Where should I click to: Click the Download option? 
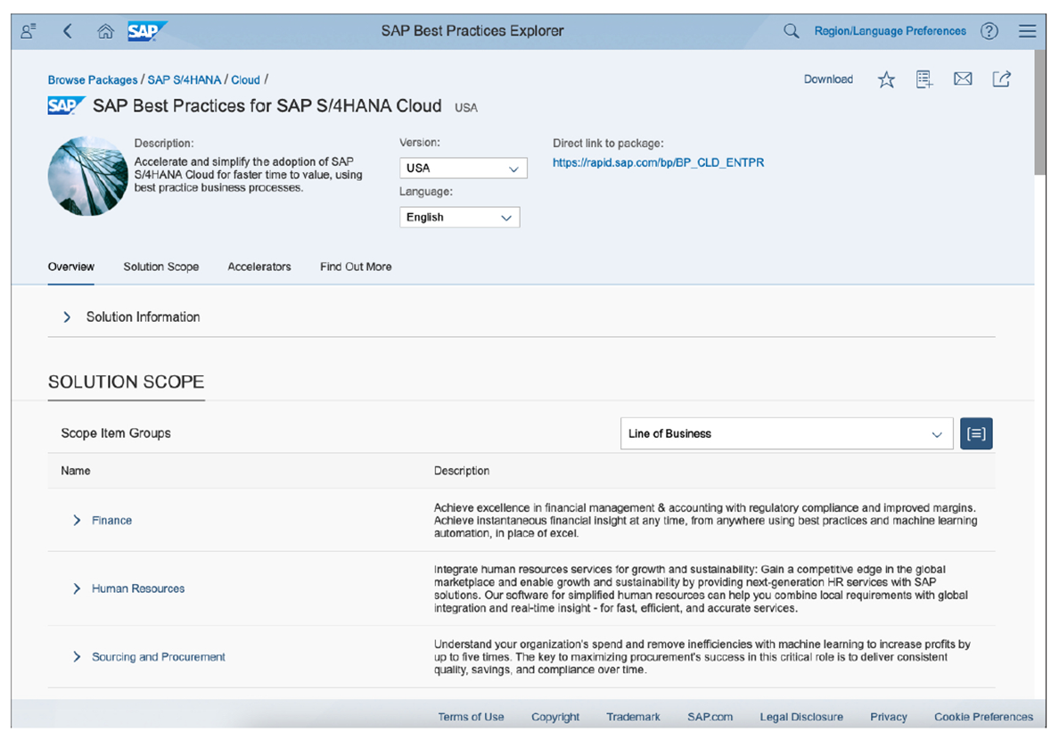tap(828, 78)
